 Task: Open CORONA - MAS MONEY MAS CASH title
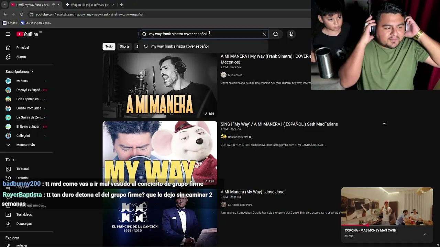click(371, 230)
